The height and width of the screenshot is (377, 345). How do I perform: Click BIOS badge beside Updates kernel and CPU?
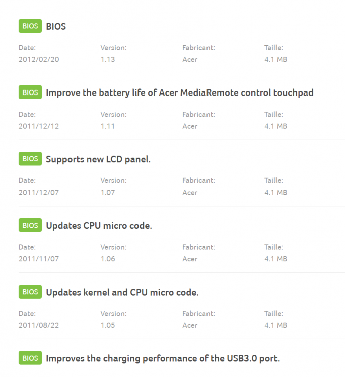point(30,292)
